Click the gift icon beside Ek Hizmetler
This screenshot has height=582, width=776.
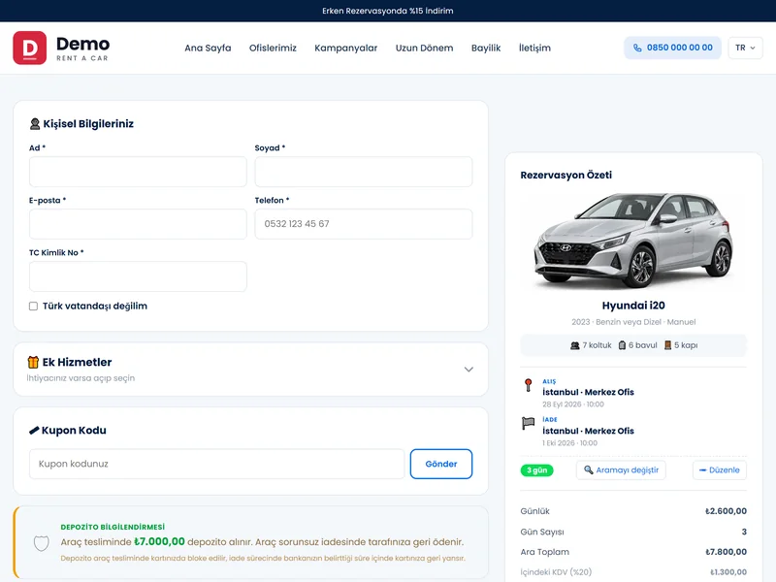pos(33,362)
